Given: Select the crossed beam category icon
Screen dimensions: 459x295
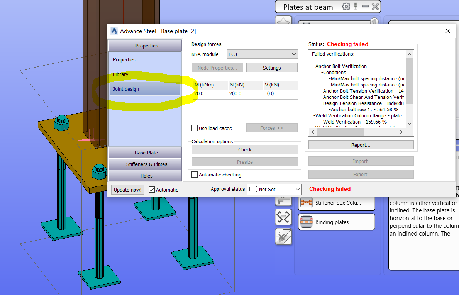Looking at the screenshot, I should tap(283, 236).
